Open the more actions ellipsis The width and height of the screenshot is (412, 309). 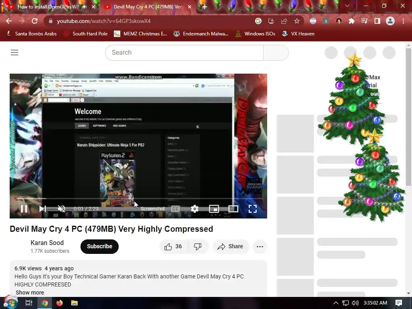click(260, 247)
